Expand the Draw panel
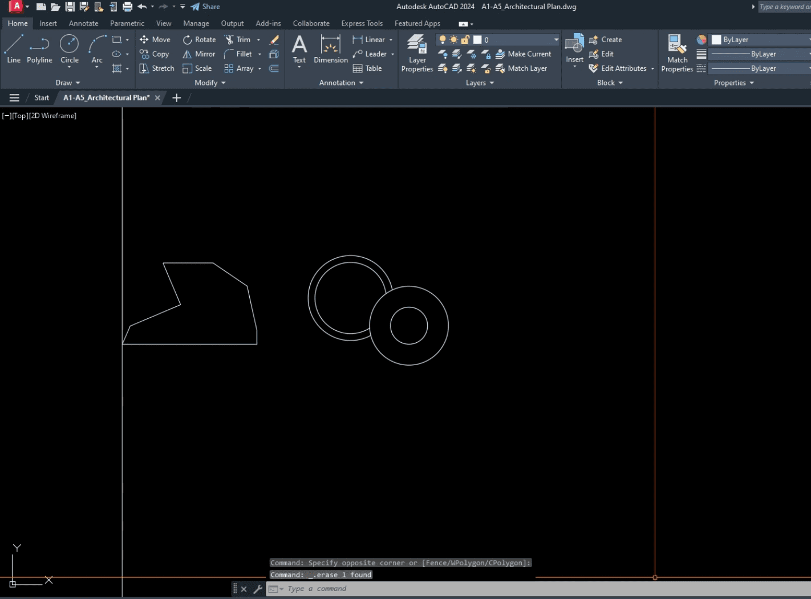The image size is (811, 599). pyautogui.click(x=68, y=82)
